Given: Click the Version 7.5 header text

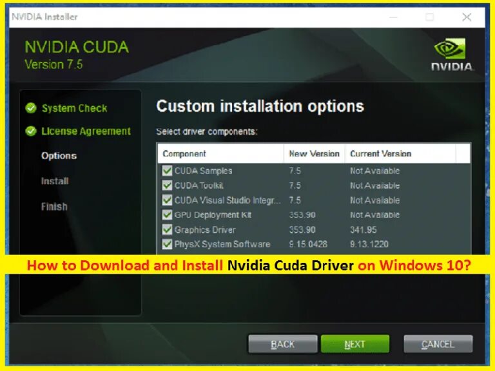Looking at the screenshot, I should click(x=53, y=64).
